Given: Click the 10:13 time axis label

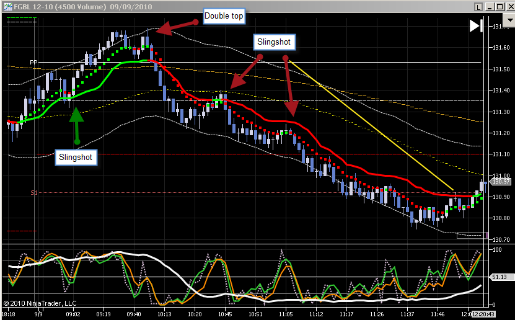Looking at the screenshot, I should click(x=164, y=314).
